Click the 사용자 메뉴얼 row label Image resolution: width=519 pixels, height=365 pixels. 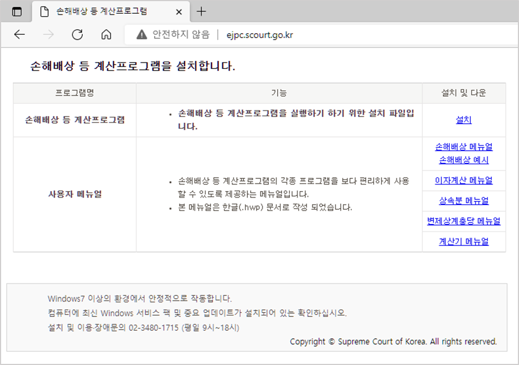click(75, 194)
